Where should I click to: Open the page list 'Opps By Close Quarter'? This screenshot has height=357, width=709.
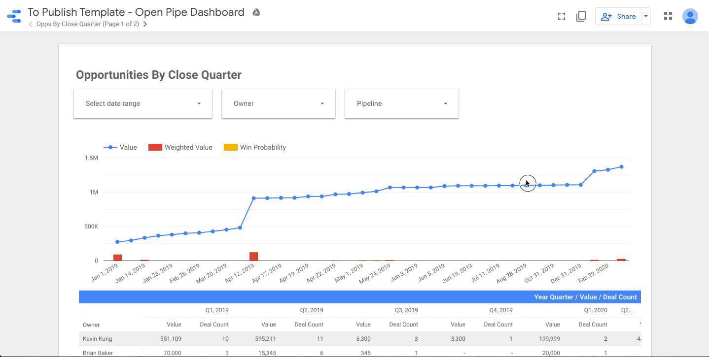87,24
